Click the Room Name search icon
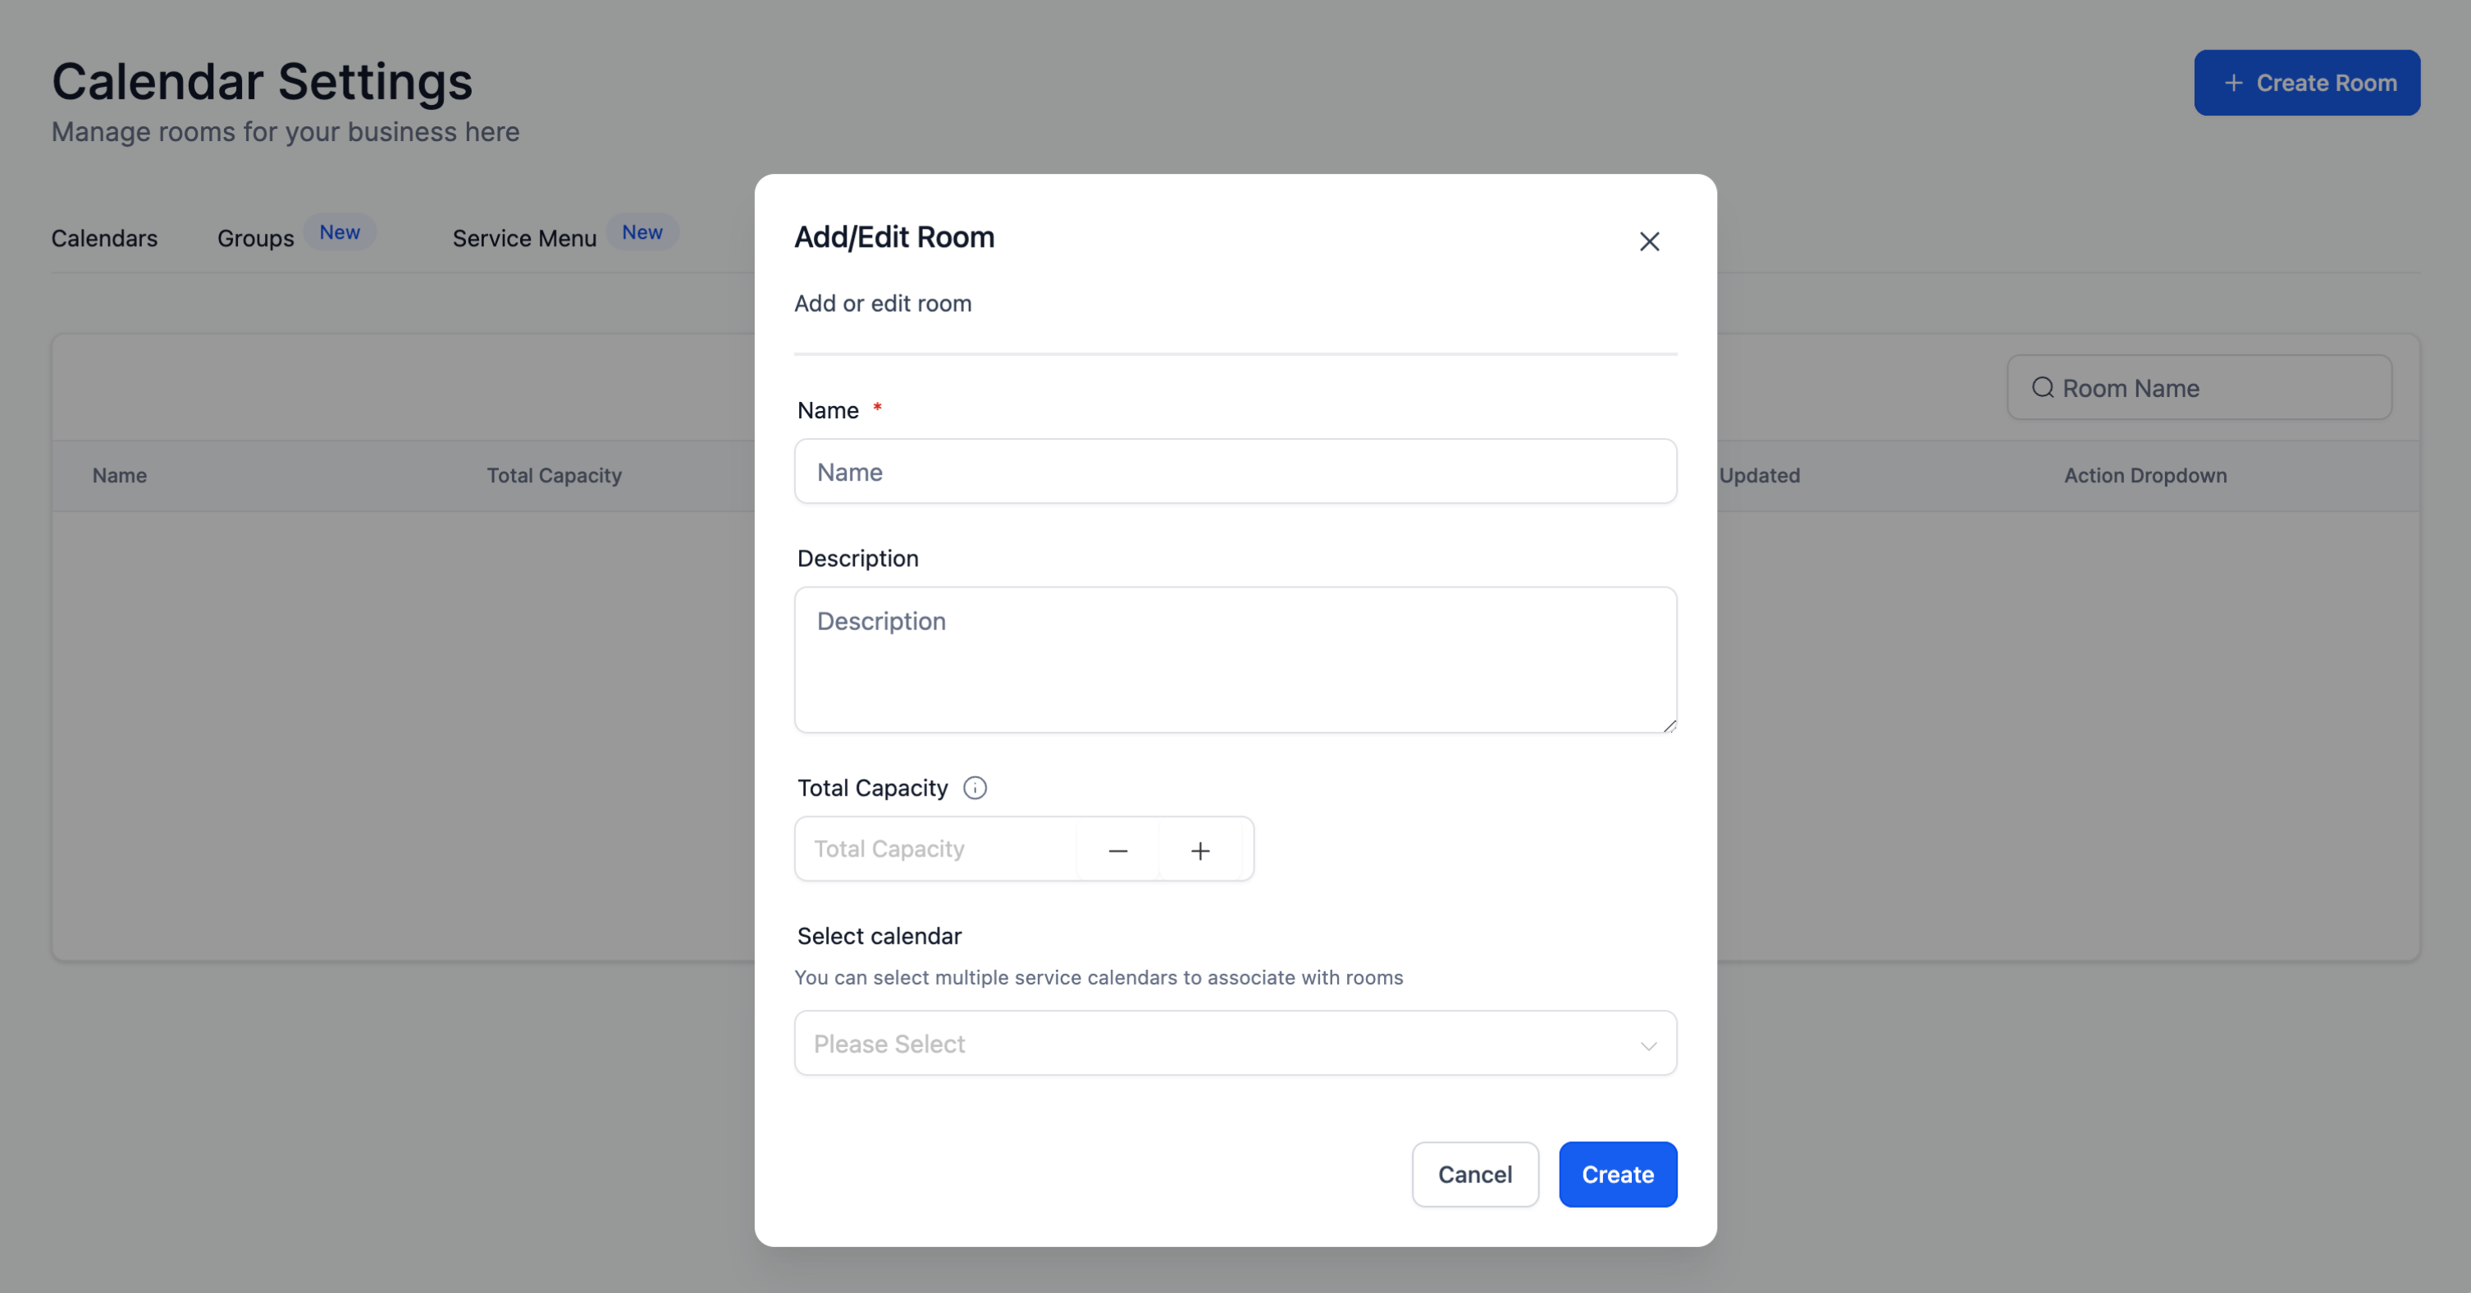This screenshot has height=1293, width=2471. pos(2042,387)
